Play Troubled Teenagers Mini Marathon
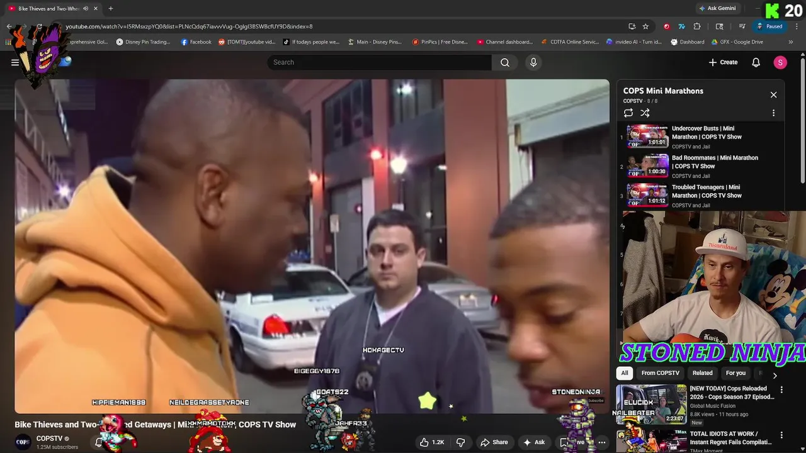 tap(707, 191)
